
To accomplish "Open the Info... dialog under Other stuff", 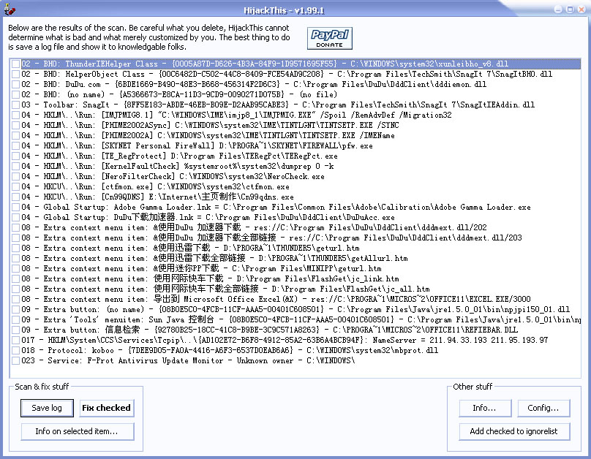I will (x=485, y=408).
